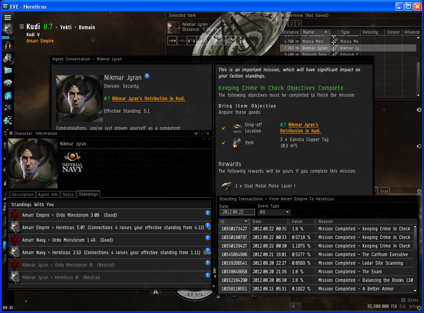Image resolution: width=424 pixels, height=313 pixels.
Task: Click the Date field showing 2012.08.22
Action: pos(237,212)
